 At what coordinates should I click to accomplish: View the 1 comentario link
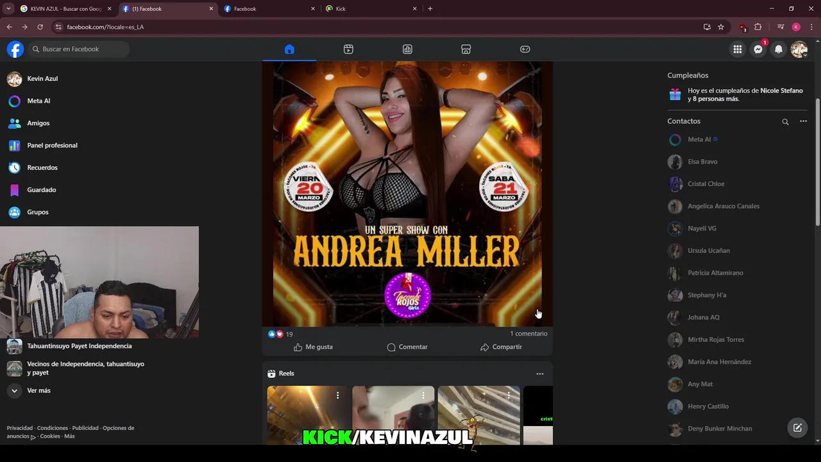click(529, 334)
